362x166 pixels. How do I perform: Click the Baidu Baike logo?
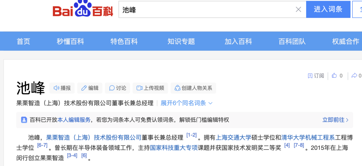coord(83,9)
